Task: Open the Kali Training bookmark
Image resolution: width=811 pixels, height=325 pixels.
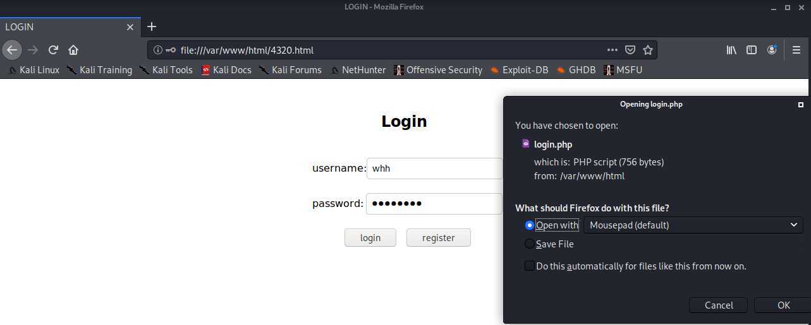Action: point(100,70)
